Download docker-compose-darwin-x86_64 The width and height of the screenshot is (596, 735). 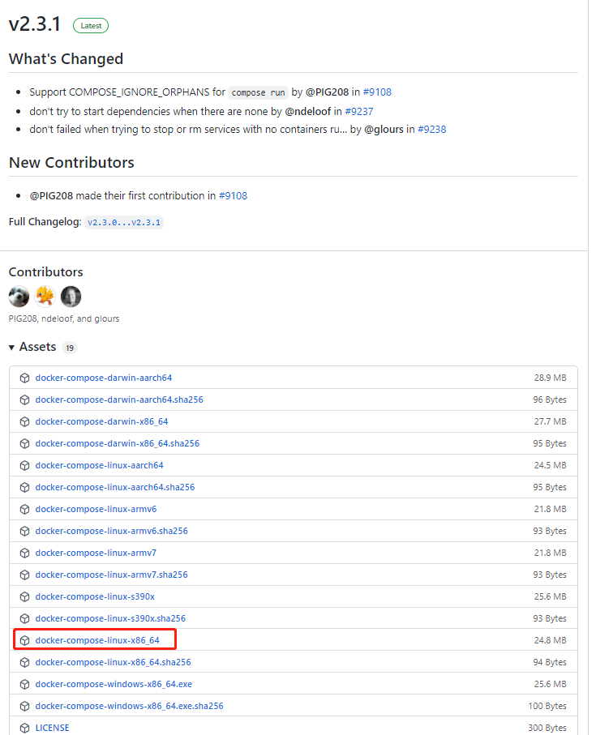tap(101, 422)
